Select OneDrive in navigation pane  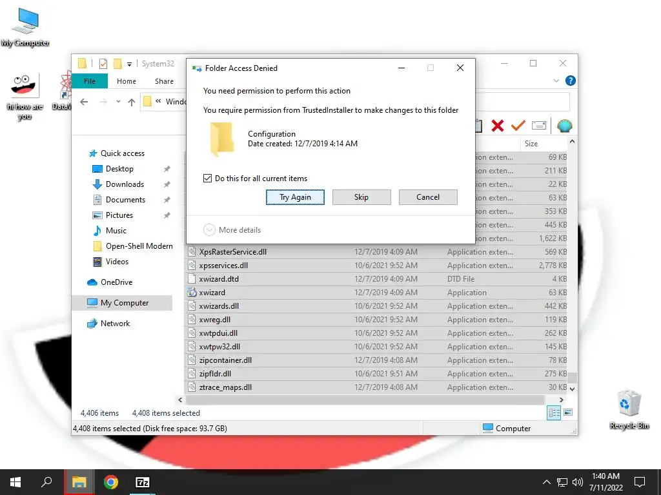[x=116, y=282]
